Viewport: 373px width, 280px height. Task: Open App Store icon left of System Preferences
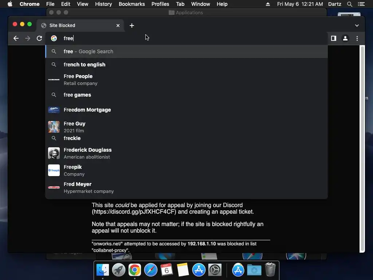[x=199, y=270]
